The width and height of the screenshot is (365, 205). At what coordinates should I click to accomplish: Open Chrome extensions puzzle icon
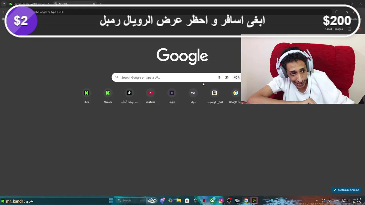pos(337,12)
